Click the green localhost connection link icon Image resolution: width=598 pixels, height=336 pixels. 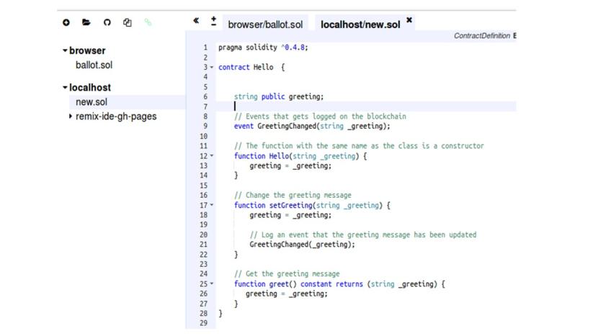148,22
